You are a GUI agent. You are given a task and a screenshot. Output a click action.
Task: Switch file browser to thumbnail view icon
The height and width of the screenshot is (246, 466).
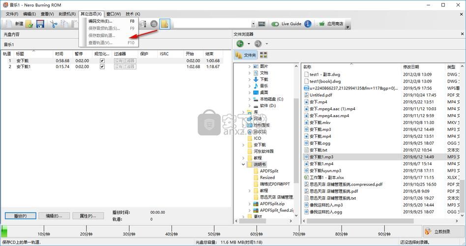point(263,55)
